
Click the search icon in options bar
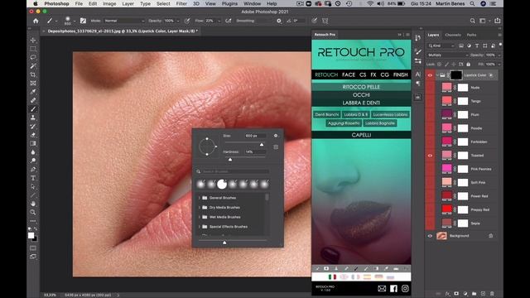tap(472, 21)
